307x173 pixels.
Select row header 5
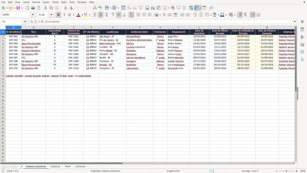(3, 47)
